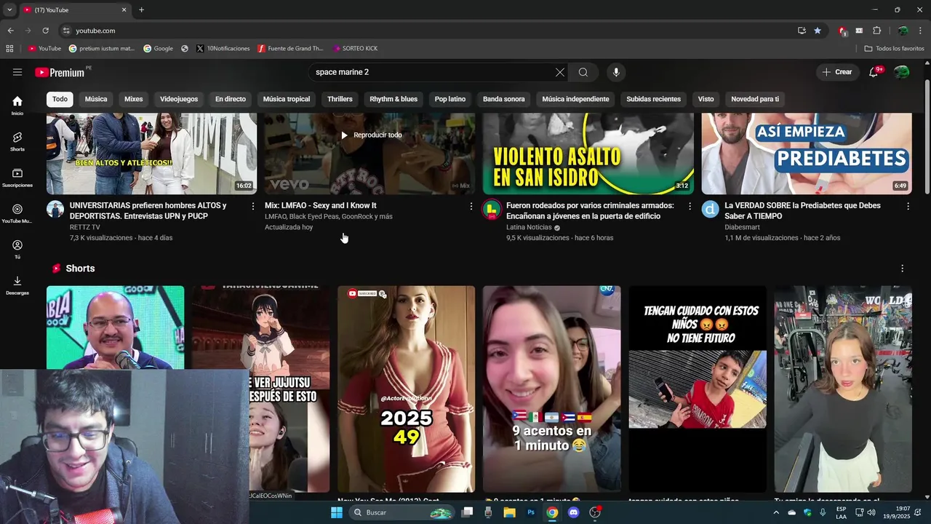Select the Novedad para ti chip

755,99
